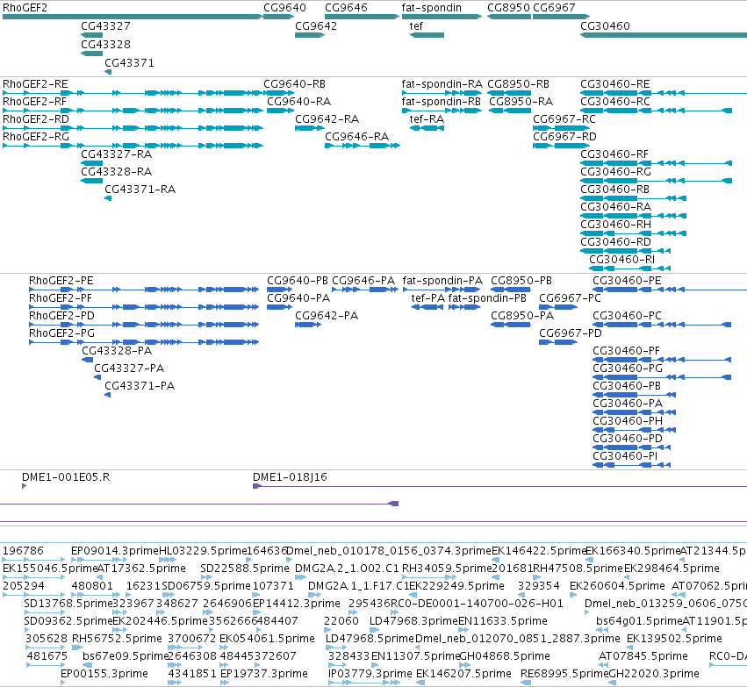Select the 'CG9640' gene label
Viewport: 747px width, 687px height.
click(x=284, y=8)
